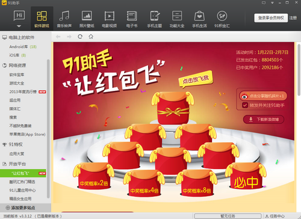Image resolution: width=301 pixels, height=219 pixels.
Task: Click the 必中 red envelope
Action: click(246, 176)
